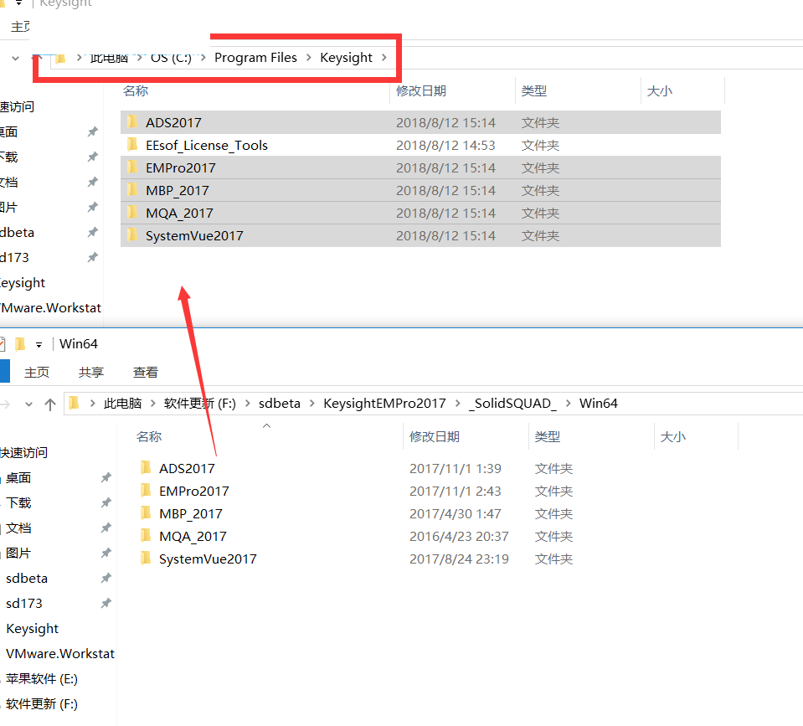This screenshot has width=803, height=726.
Task: Click Win64 breadcrumb in address bar
Action: click(x=598, y=404)
